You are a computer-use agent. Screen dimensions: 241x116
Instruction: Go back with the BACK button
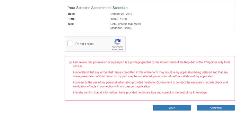pyautogui.click(x=172, y=108)
